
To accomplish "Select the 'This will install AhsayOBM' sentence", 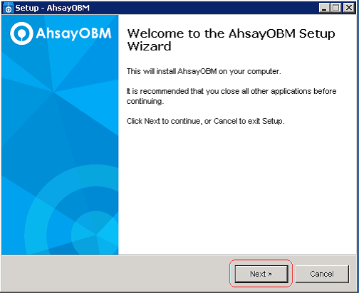I will (204, 71).
